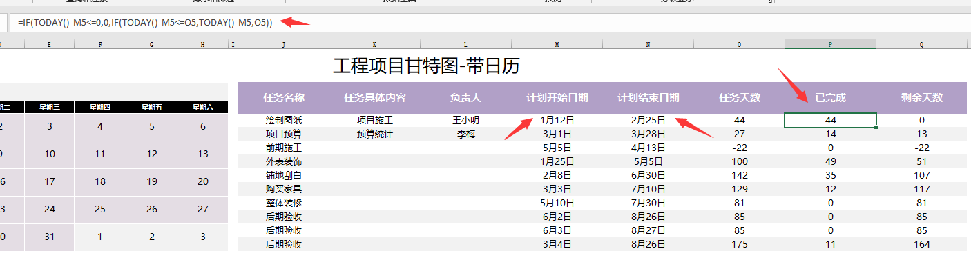Select the 购买家具 task cell
The width and height of the screenshot is (971, 260).
pos(284,189)
